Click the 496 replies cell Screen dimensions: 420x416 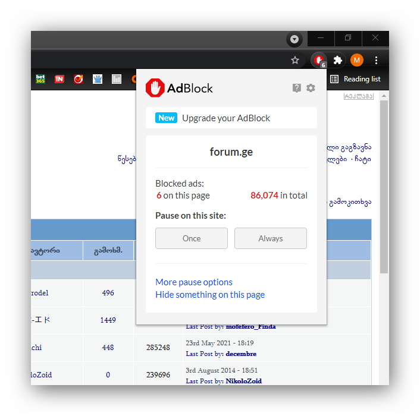pyautogui.click(x=108, y=293)
